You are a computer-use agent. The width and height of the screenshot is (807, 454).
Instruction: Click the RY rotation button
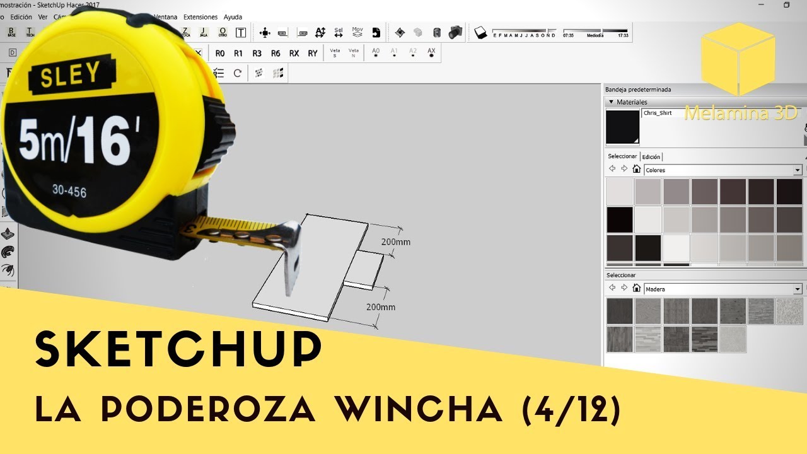coord(313,54)
